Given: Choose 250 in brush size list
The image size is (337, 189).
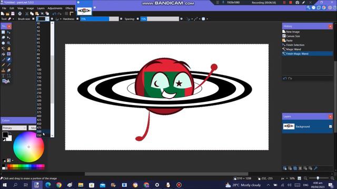Looking at the screenshot, I should 43,93.
